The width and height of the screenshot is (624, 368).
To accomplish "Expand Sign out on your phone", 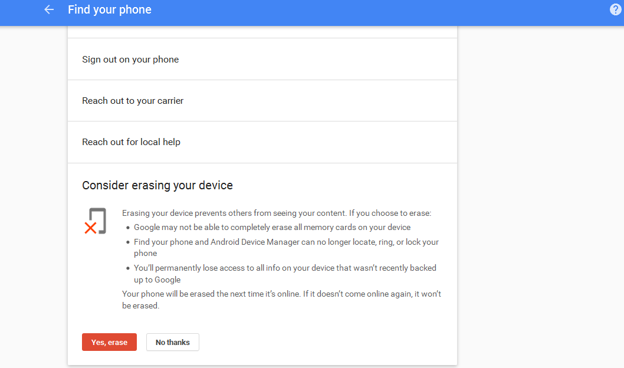I will (x=130, y=60).
